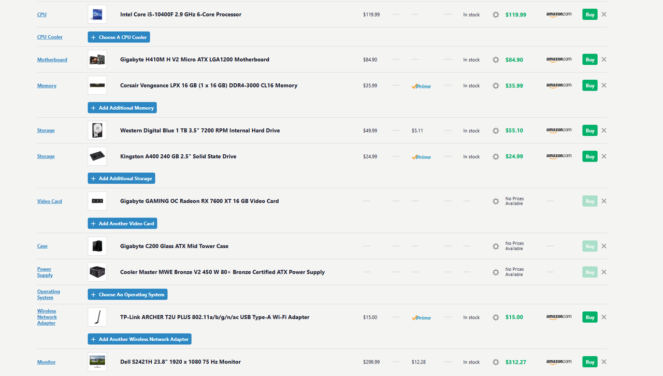Click Cooler Master power supply thumbnail
Image resolution: width=663 pixels, height=376 pixels.
[97, 272]
